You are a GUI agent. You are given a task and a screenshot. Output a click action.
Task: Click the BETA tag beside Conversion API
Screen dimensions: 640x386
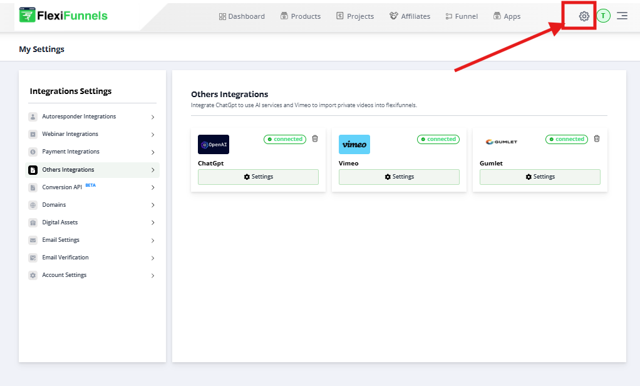coord(91,185)
